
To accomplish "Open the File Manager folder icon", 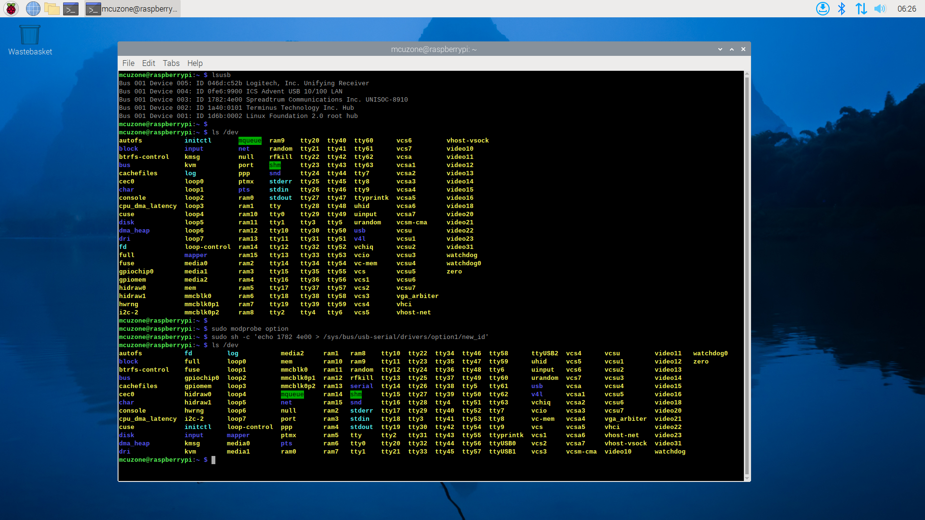I will click(x=52, y=9).
